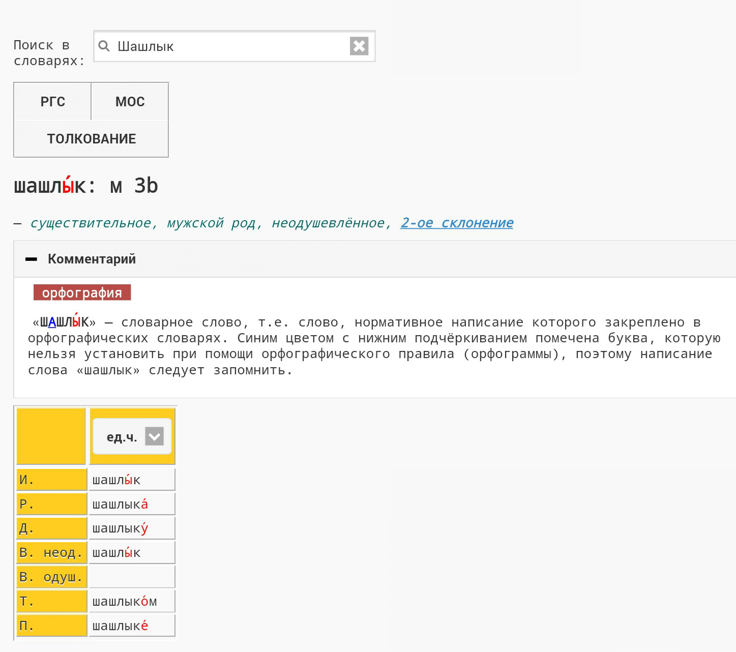The width and height of the screenshot is (736, 652).
Task: Switch to the МОС tab
Action: pos(130,102)
